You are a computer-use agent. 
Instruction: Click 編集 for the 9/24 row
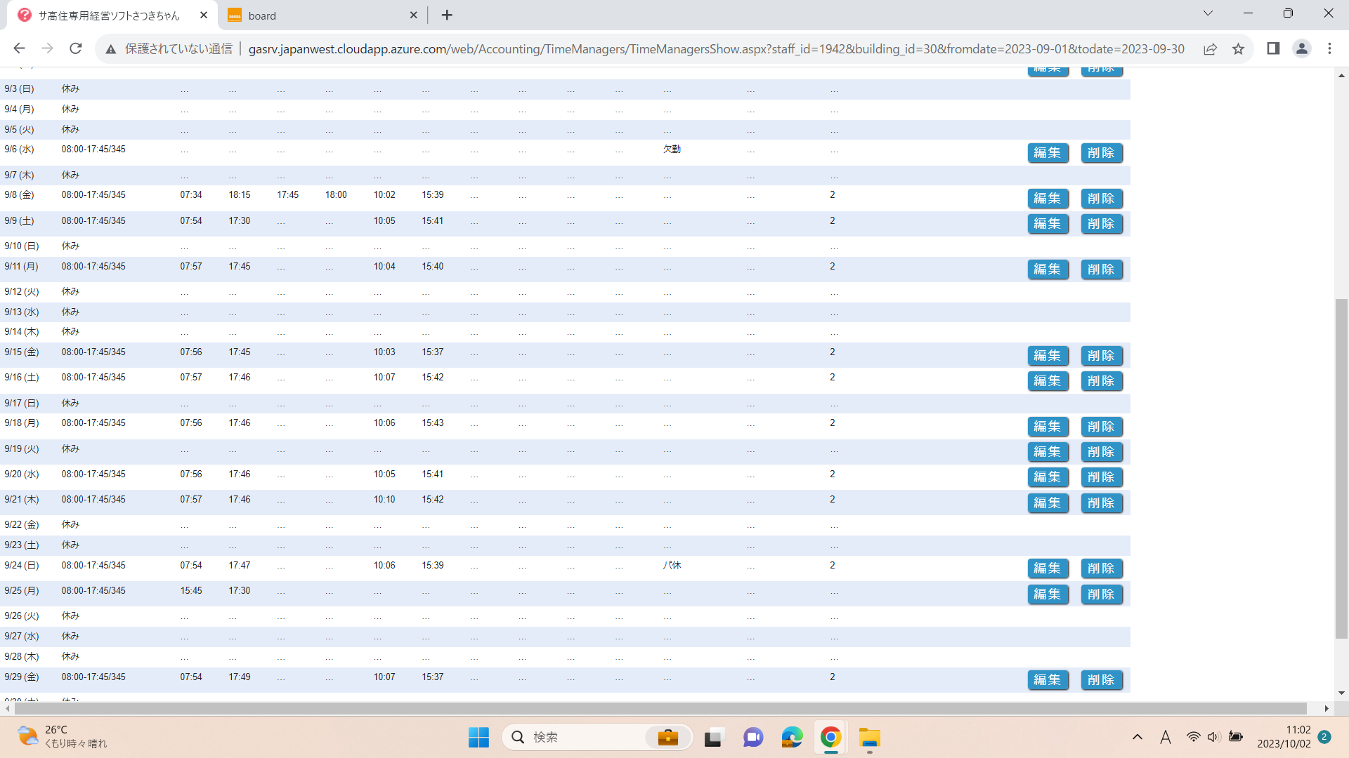(x=1047, y=568)
